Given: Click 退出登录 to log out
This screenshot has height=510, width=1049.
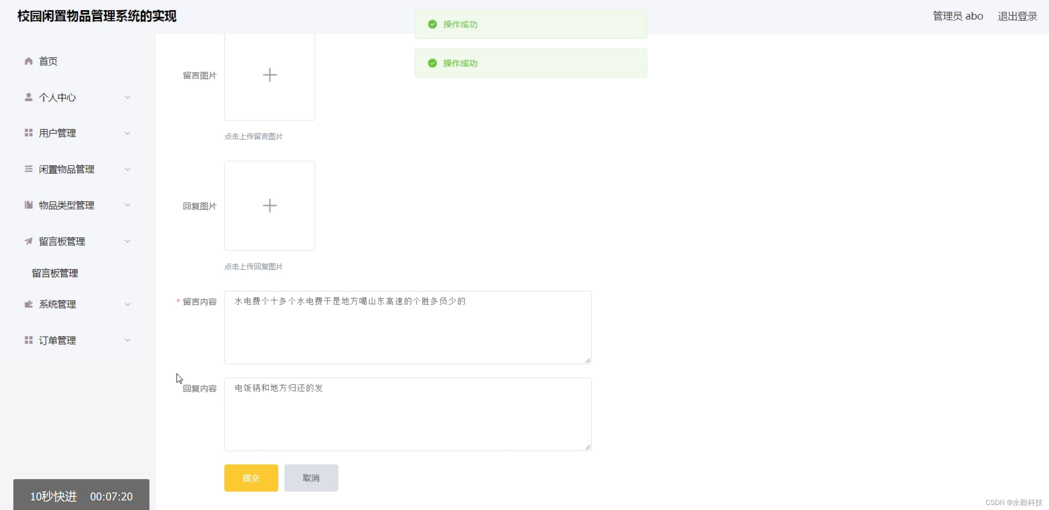Looking at the screenshot, I should point(1017,16).
